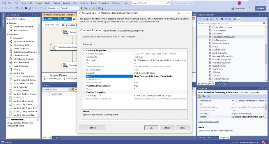Click the Live Share icon

tap(233, 8)
